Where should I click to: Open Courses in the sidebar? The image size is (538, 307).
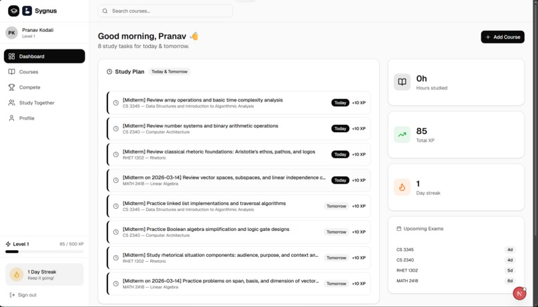[x=44, y=71]
